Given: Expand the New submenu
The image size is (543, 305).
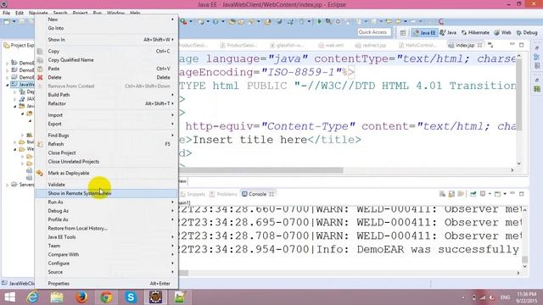Looking at the screenshot, I should pos(107,19).
